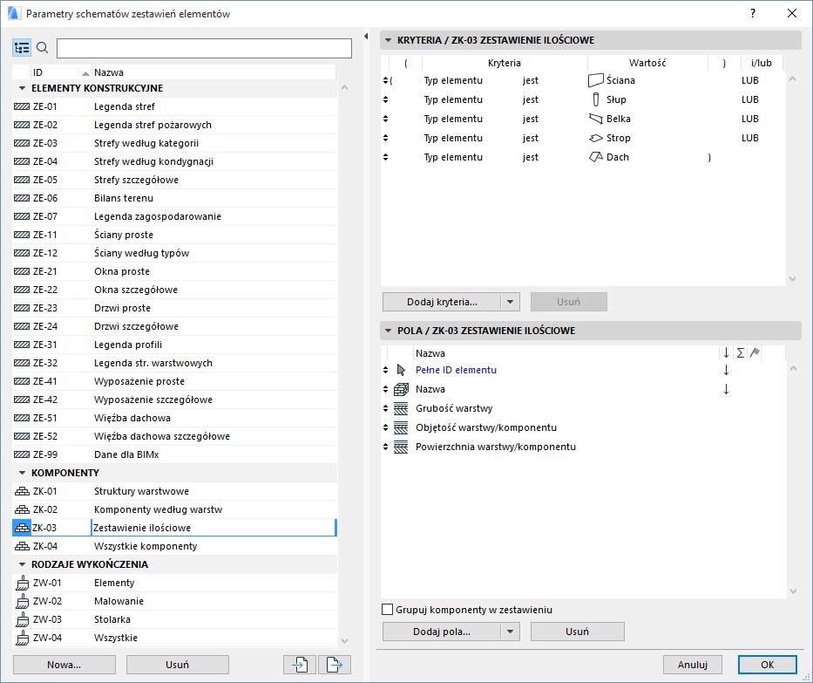Click the sort arrow column header icon

tap(726, 353)
